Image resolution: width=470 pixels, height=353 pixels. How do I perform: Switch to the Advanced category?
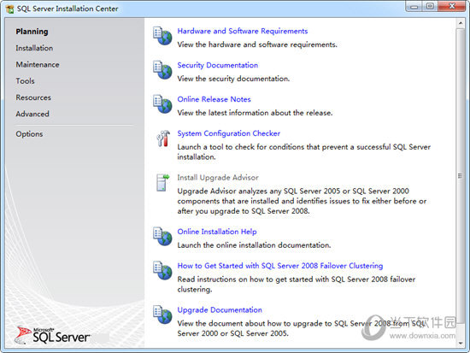[x=32, y=114]
